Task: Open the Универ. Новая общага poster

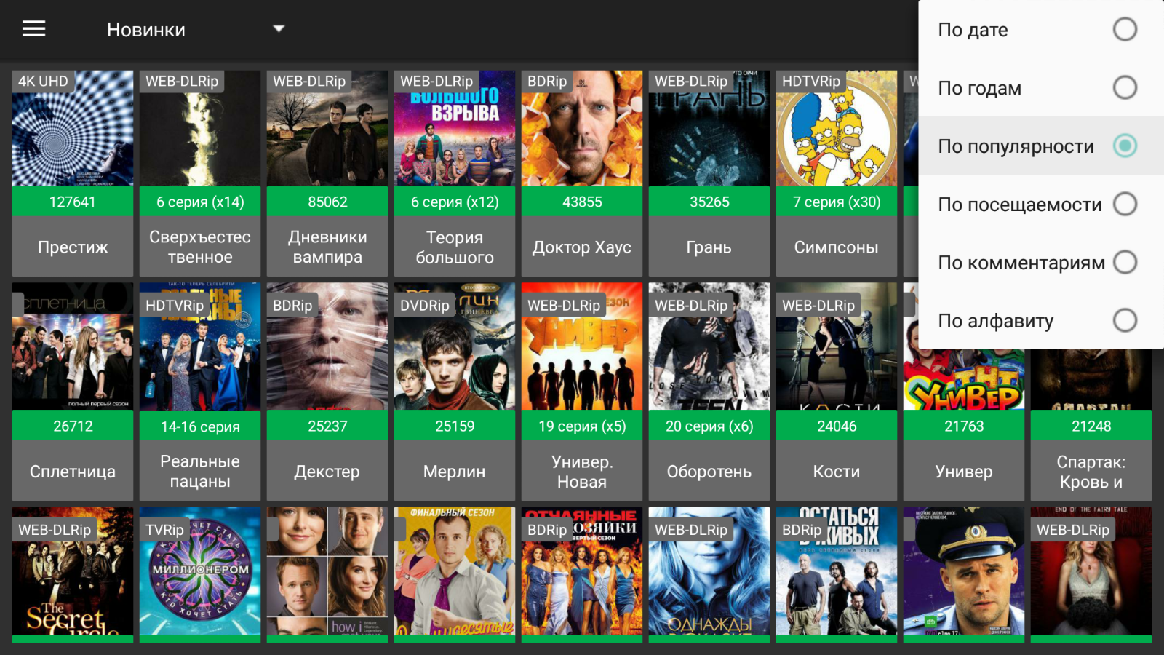Action: [x=582, y=347]
